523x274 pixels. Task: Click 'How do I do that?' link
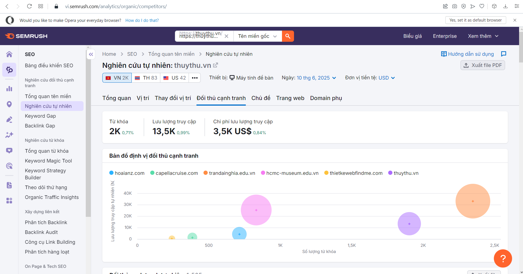click(142, 20)
